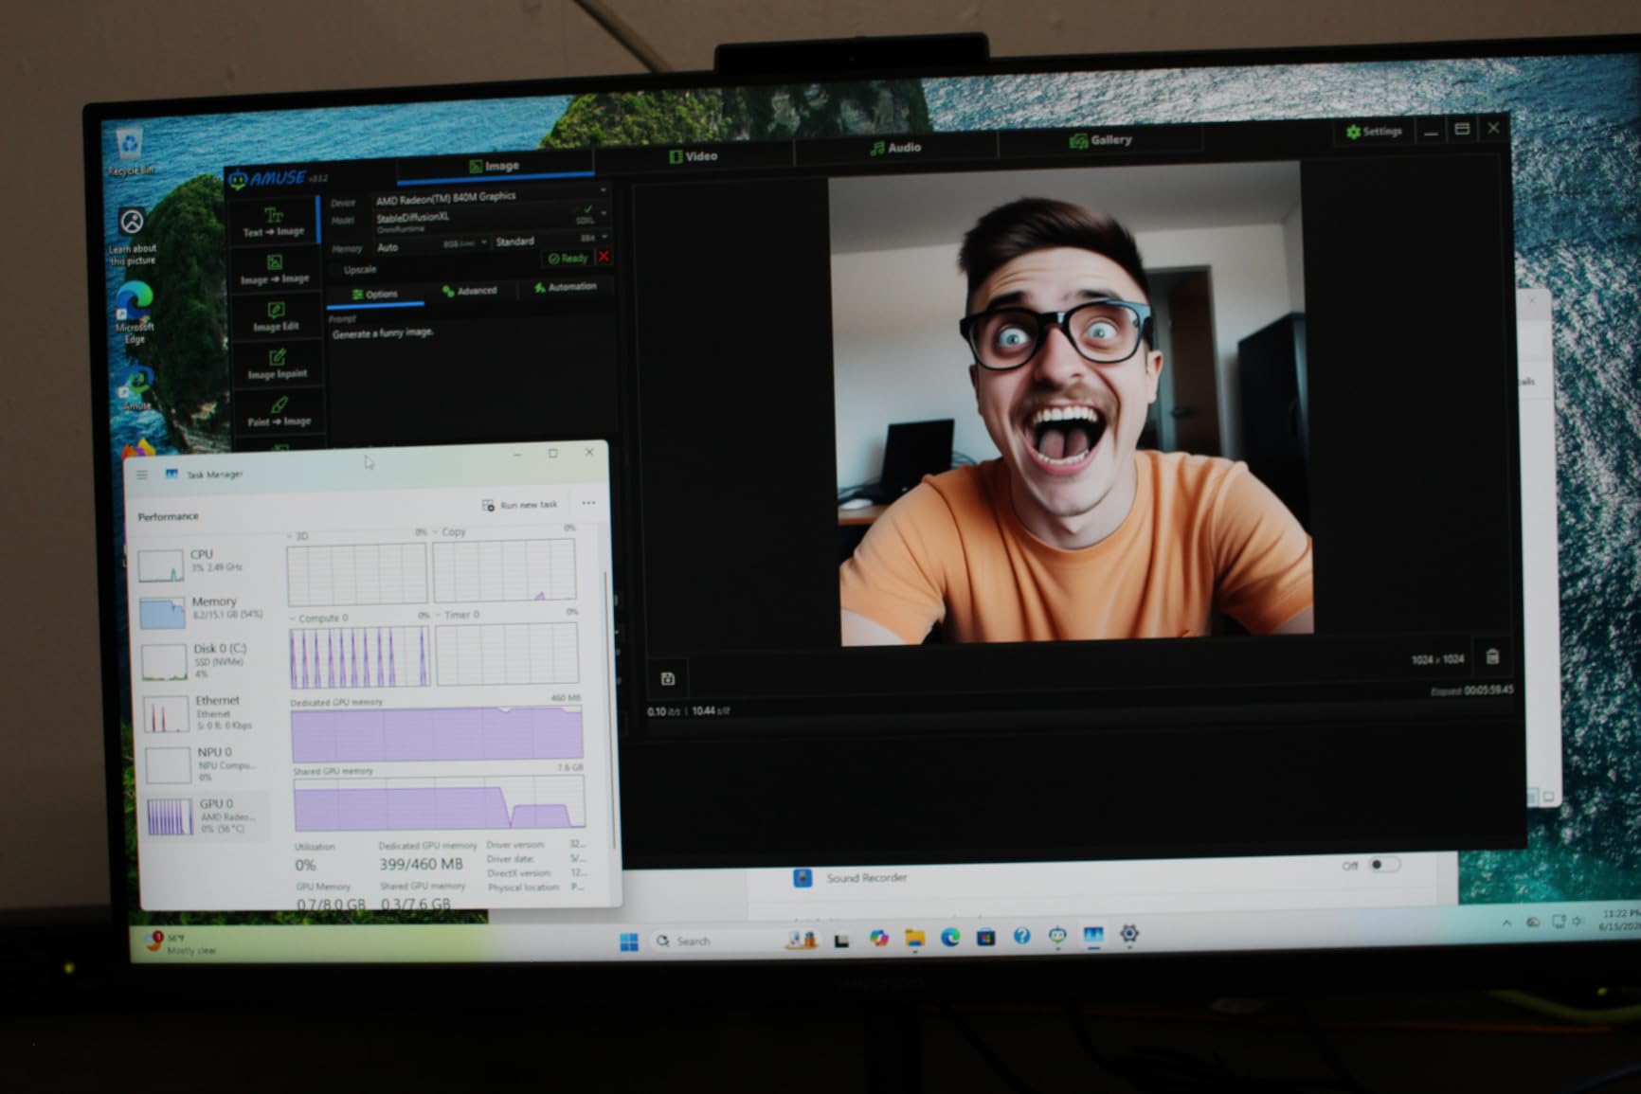Open Amuse Settings in the title bar

tap(1373, 132)
